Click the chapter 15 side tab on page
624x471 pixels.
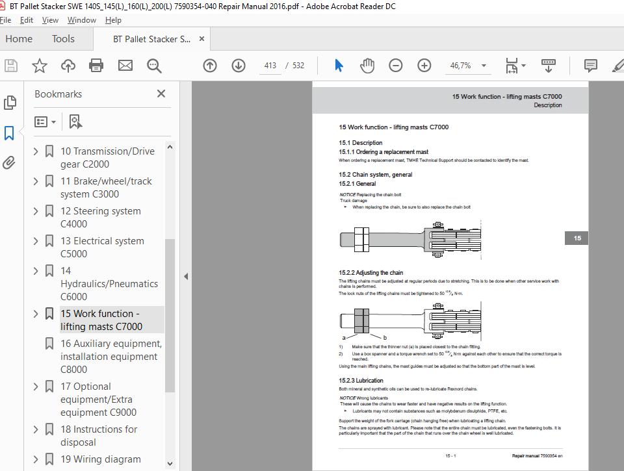(x=577, y=238)
